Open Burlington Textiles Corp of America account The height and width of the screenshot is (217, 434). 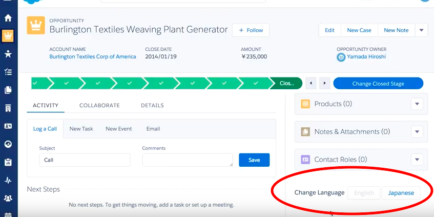point(93,56)
